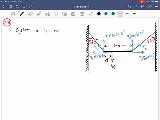Tap the screen recording indicator in status bar
This screenshot has height=120, width=160.
click(x=142, y=2)
